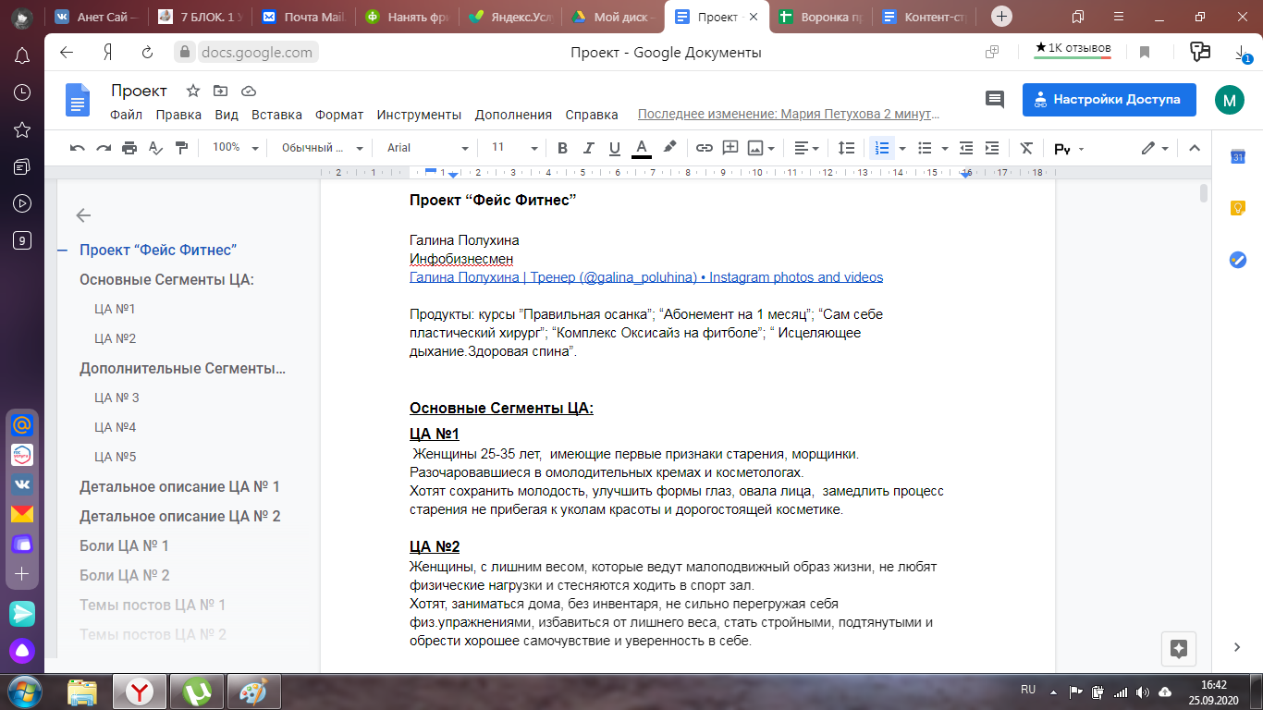
Task: Activate the paint format tool
Action: pos(181,148)
